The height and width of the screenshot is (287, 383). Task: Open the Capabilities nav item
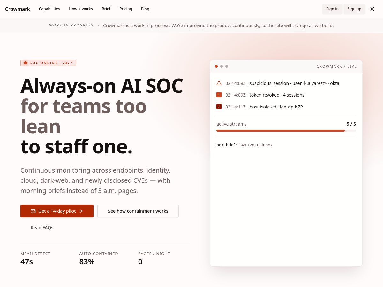pos(49,9)
